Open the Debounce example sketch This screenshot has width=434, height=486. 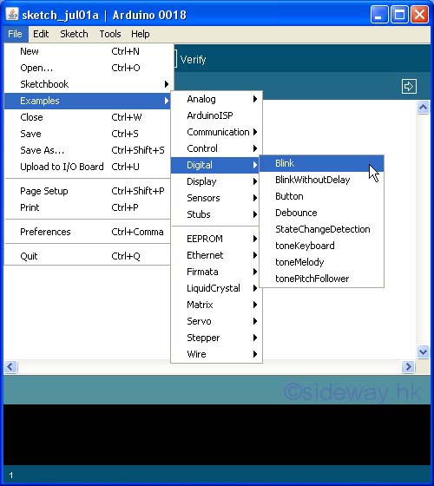(321, 213)
